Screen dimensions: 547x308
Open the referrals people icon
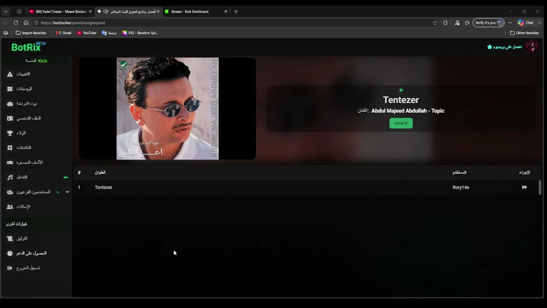coord(10,207)
